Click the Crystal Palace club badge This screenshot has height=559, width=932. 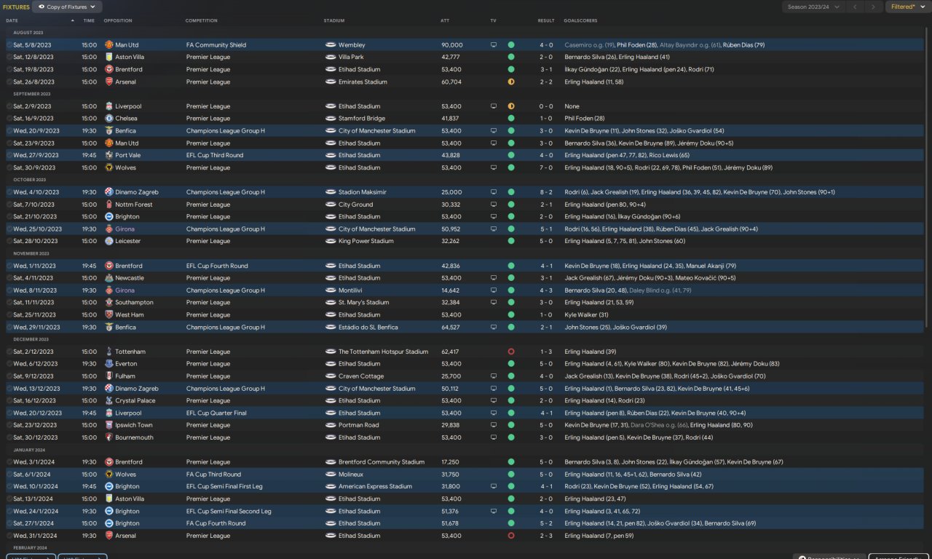pos(108,400)
